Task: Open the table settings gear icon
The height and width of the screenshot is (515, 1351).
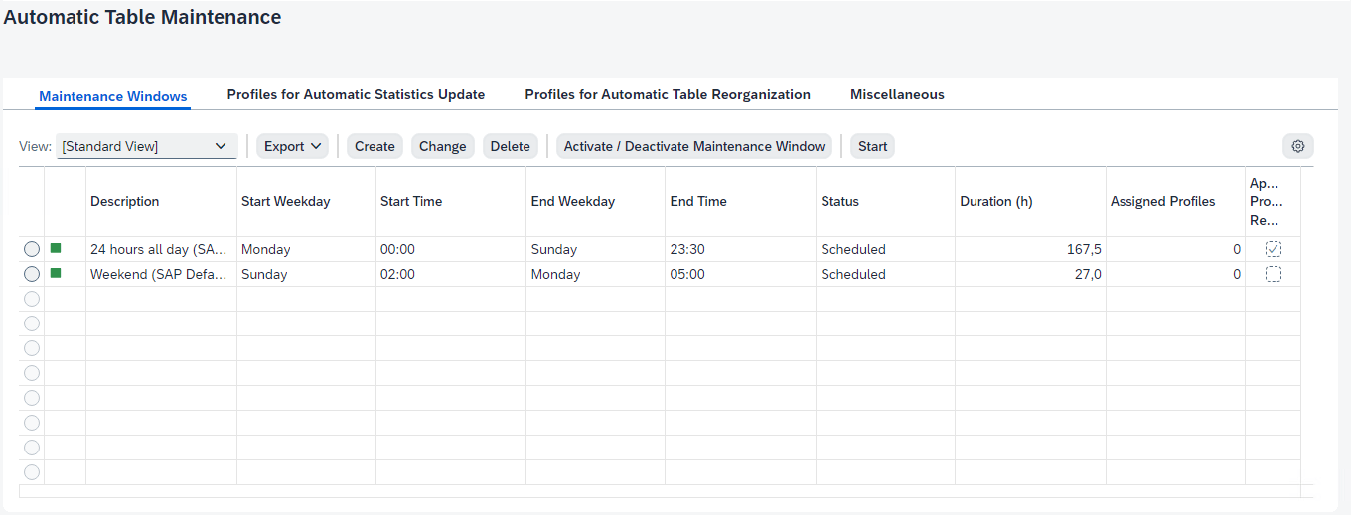Action: click(1297, 146)
